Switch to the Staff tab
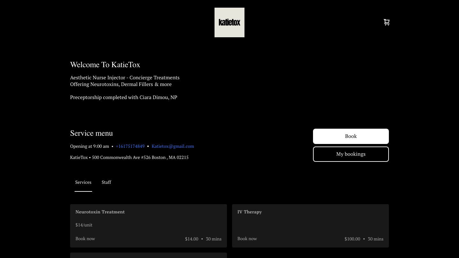The height and width of the screenshot is (258, 459). click(106, 182)
